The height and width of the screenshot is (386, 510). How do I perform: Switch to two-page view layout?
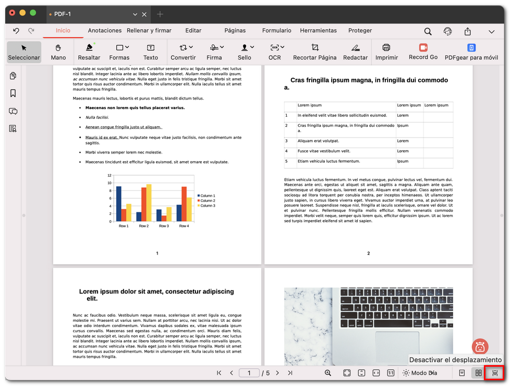[478, 373]
